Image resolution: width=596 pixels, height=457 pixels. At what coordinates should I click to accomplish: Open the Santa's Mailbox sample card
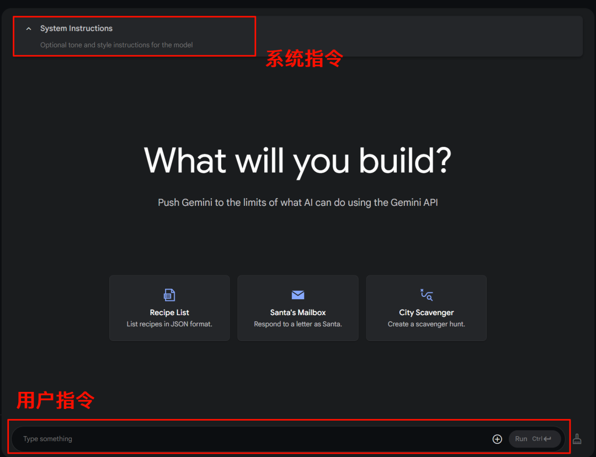click(298, 308)
